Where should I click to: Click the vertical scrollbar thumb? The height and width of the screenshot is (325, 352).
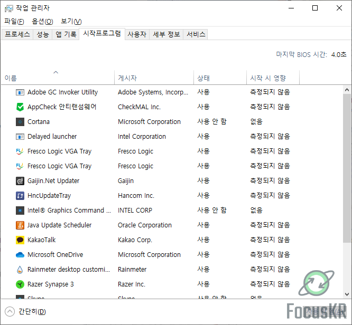pyautogui.click(x=347, y=168)
